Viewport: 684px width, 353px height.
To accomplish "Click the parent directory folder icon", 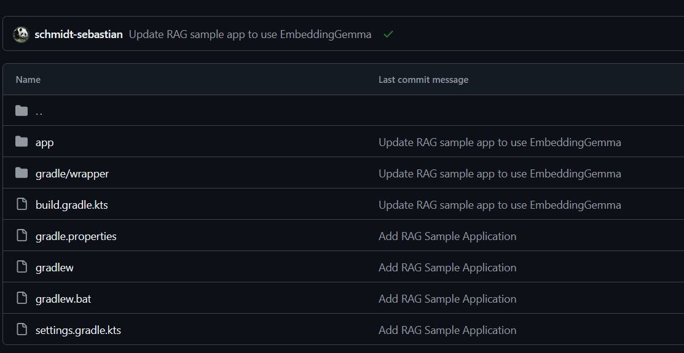I will [22, 111].
